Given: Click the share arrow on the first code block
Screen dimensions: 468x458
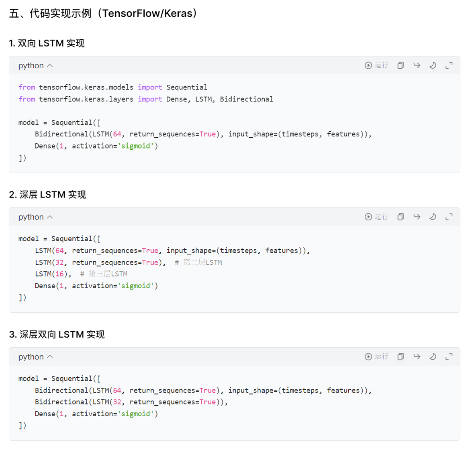Looking at the screenshot, I should tap(417, 65).
